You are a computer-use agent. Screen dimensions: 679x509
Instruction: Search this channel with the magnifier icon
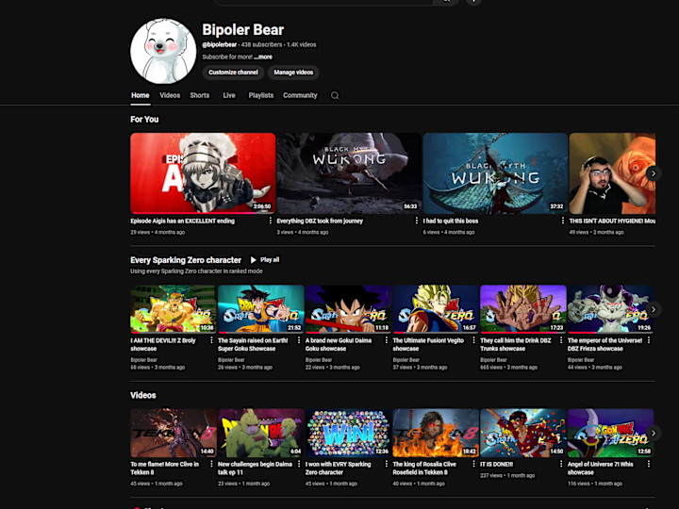[335, 95]
